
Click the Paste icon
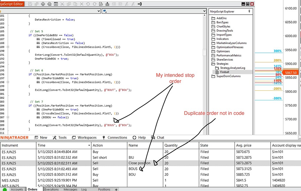pos(75,4)
